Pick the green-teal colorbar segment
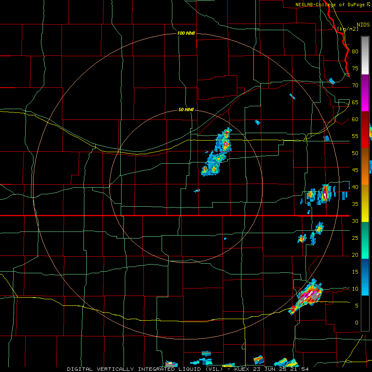This screenshot has width=372, height=372. (x=365, y=240)
